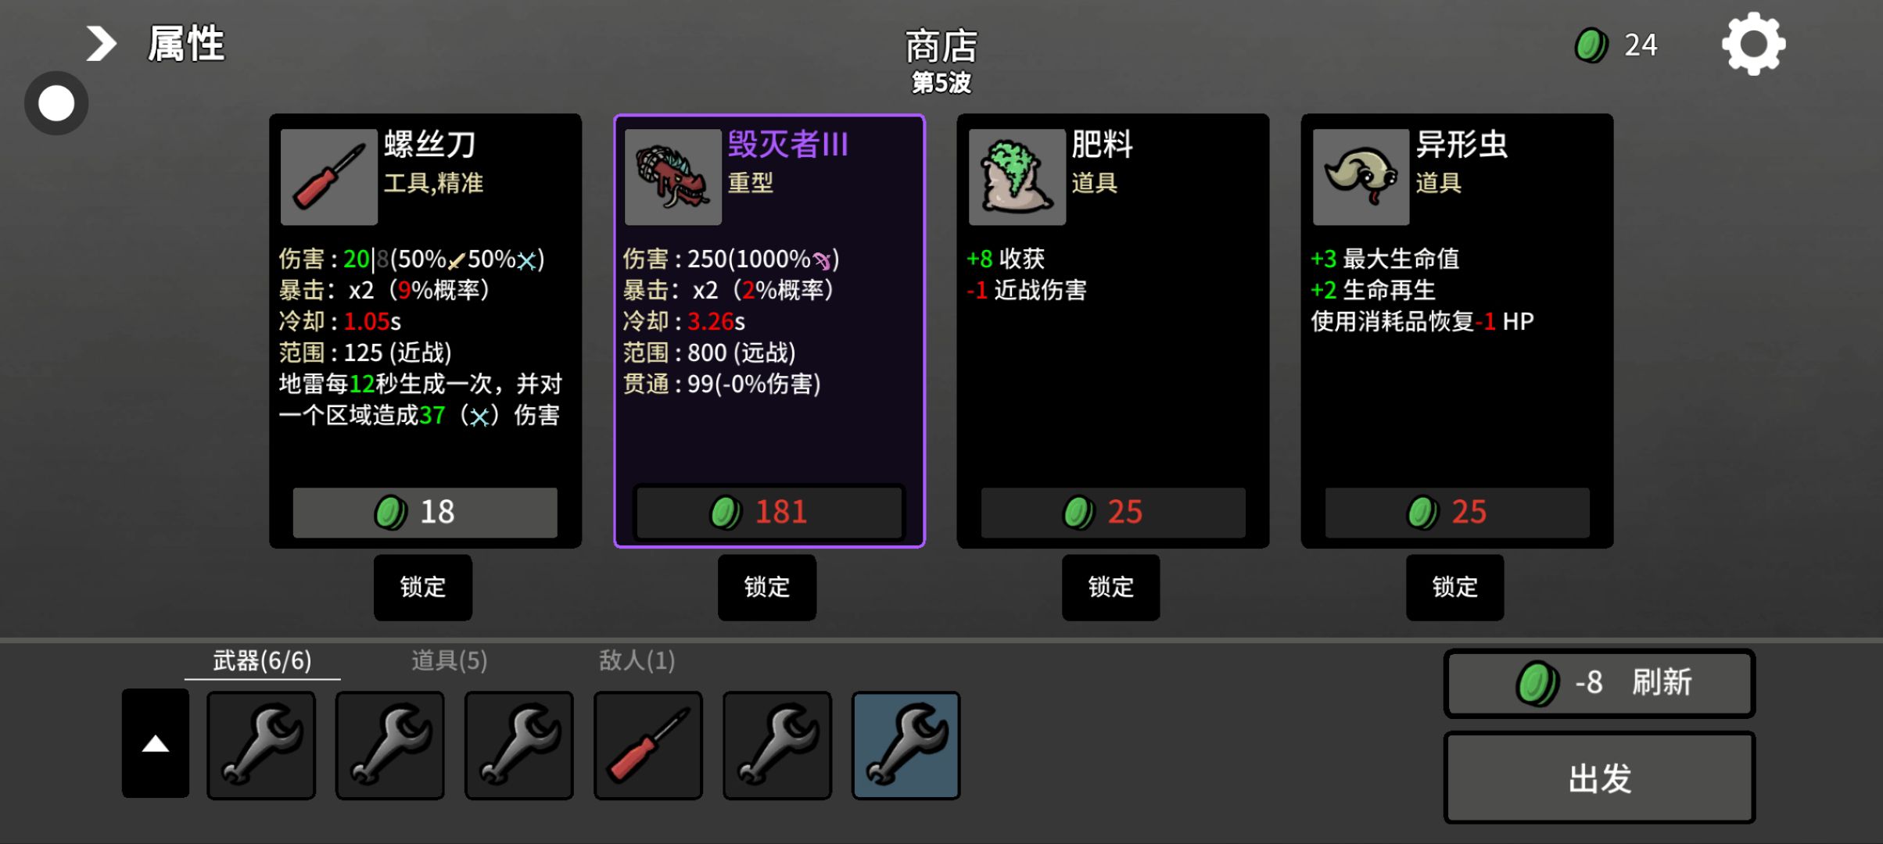Toggle 锁定 lock under 毁灭者III
This screenshot has height=844, width=1883.
coord(766,587)
